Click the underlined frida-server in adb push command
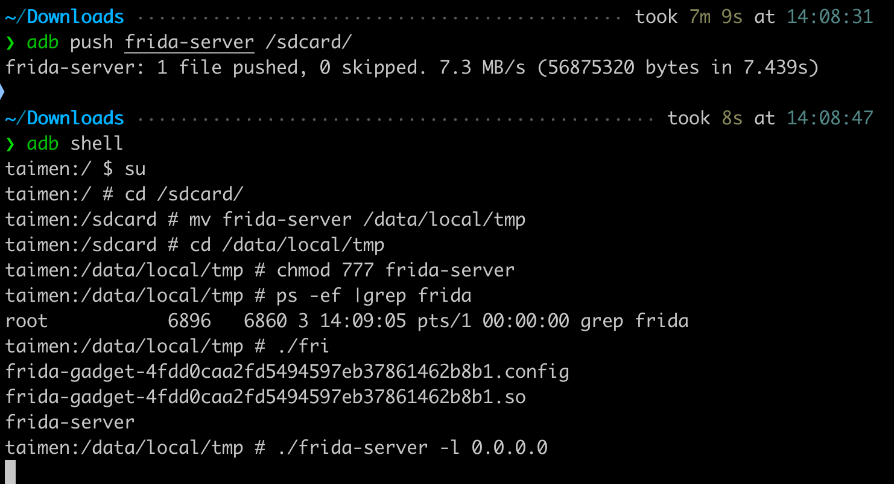894x484 pixels. coord(189,42)
